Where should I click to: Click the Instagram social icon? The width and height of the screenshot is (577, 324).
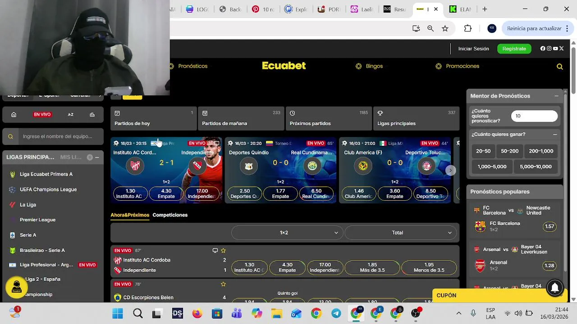pyautogui.click(x=549, y=49)
